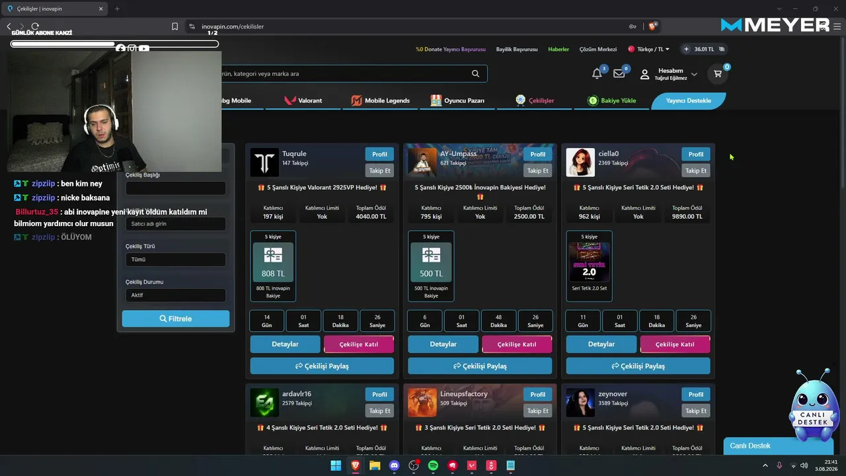Select the Çekilişler tab
Image resolution: width=846 pixels, height=476 pixels.
click(x=535, y=100)
